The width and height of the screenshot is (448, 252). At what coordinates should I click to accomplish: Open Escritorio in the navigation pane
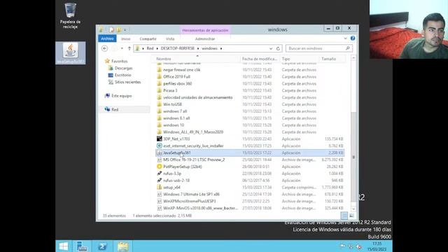123,75
